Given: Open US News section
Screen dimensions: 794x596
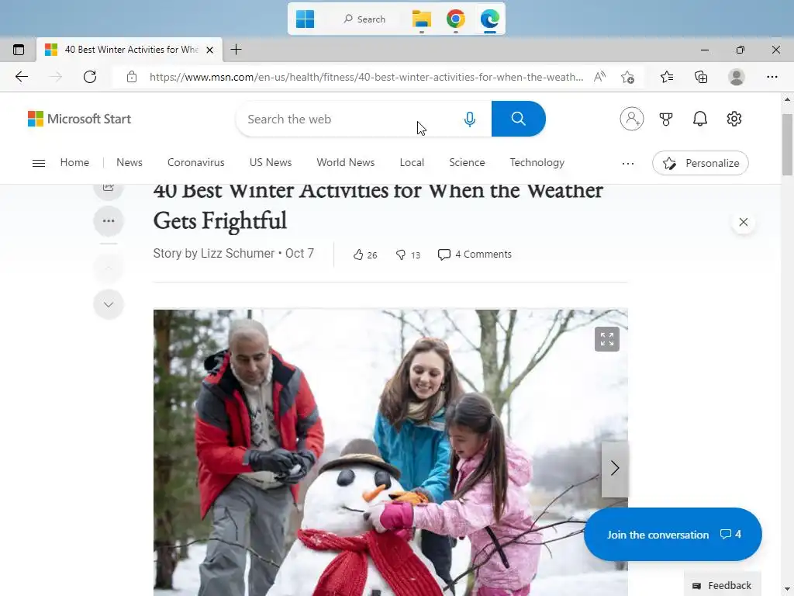Looking at the screenshot, I should click(271, 163).
